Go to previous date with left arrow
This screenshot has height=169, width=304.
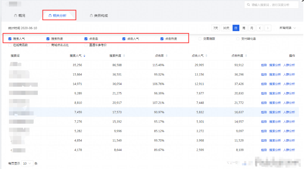260,28
